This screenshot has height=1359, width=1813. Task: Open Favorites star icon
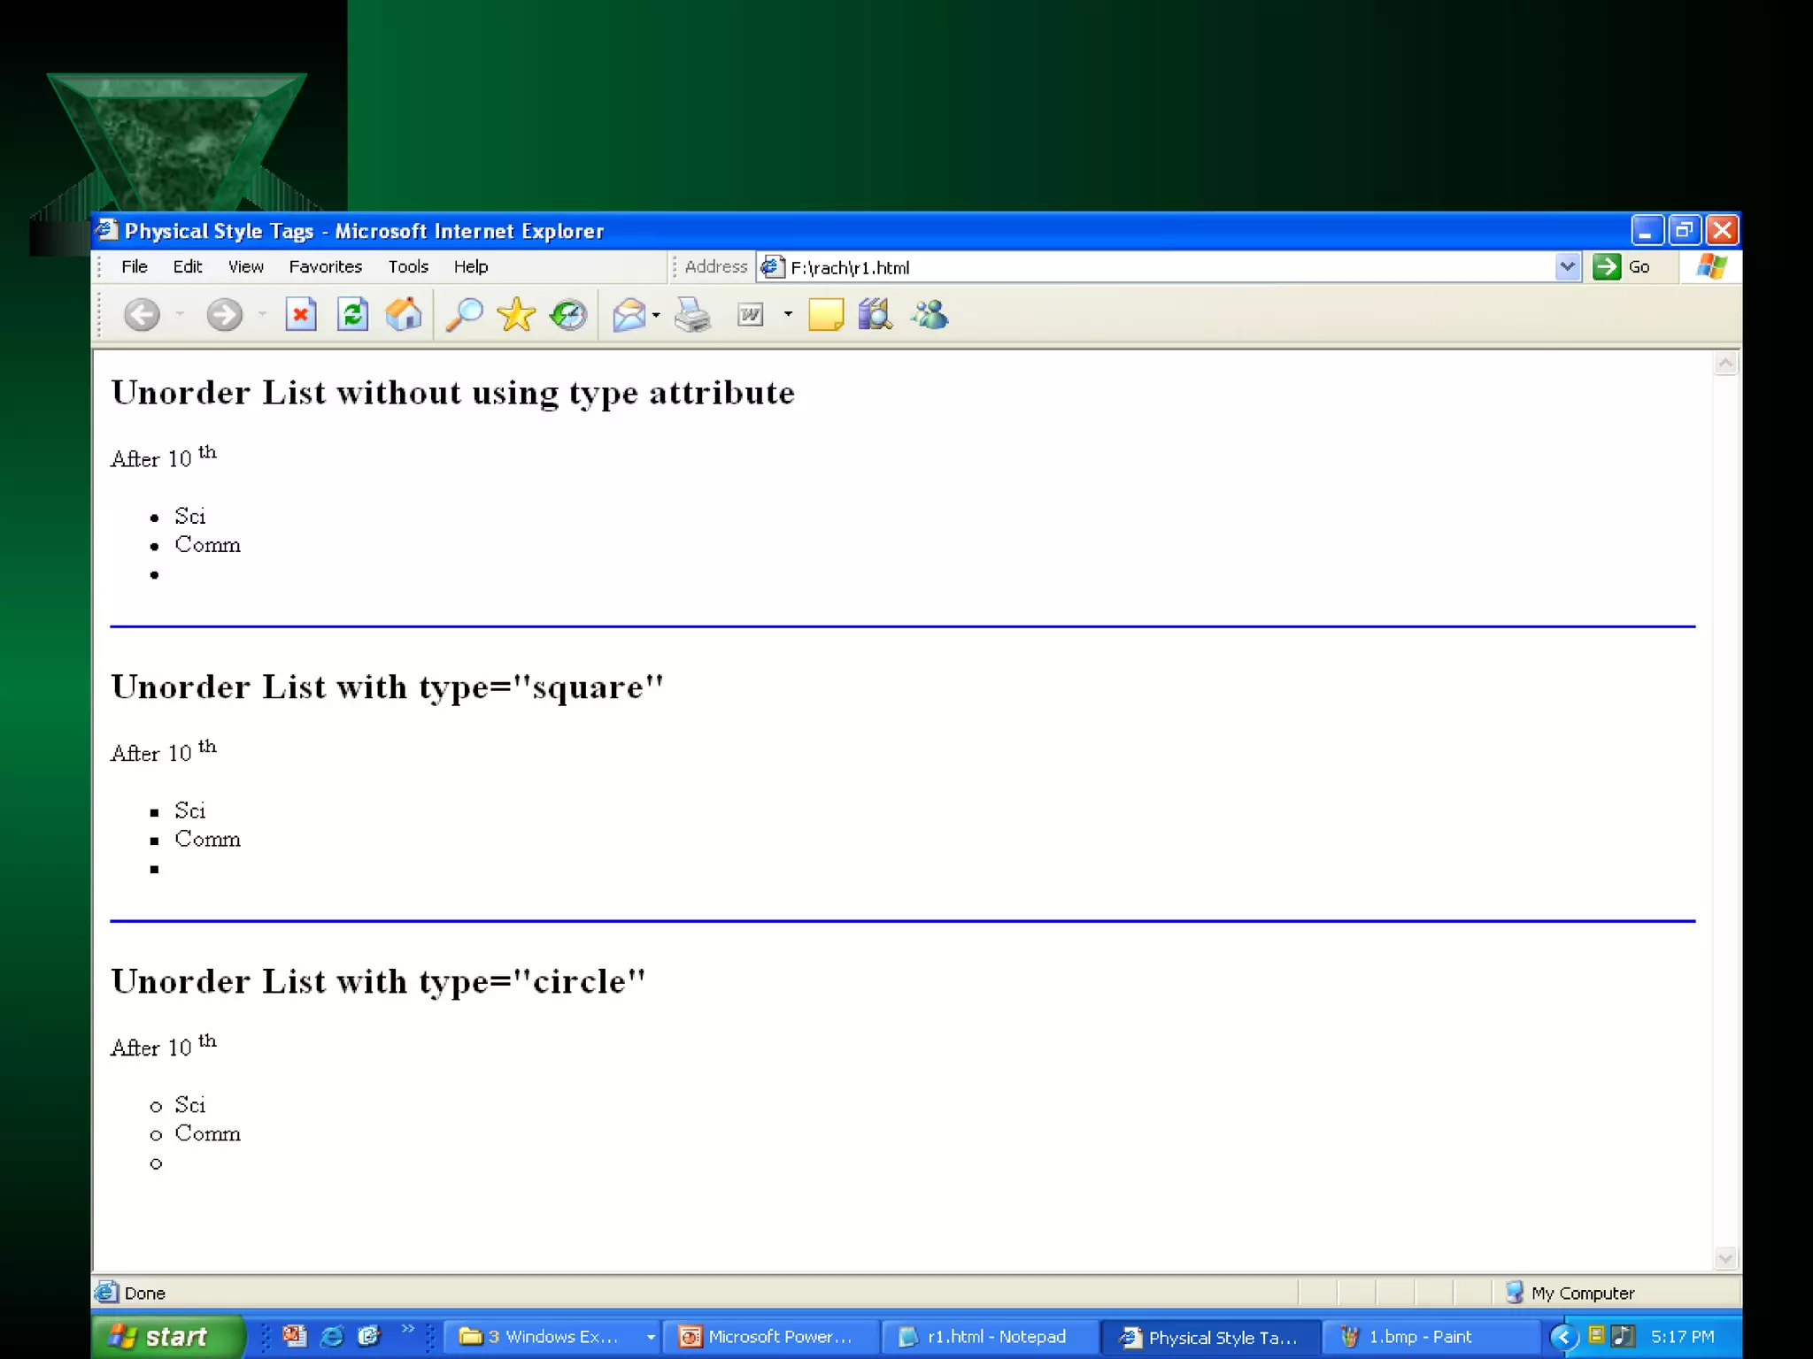[x=516, y=315]
